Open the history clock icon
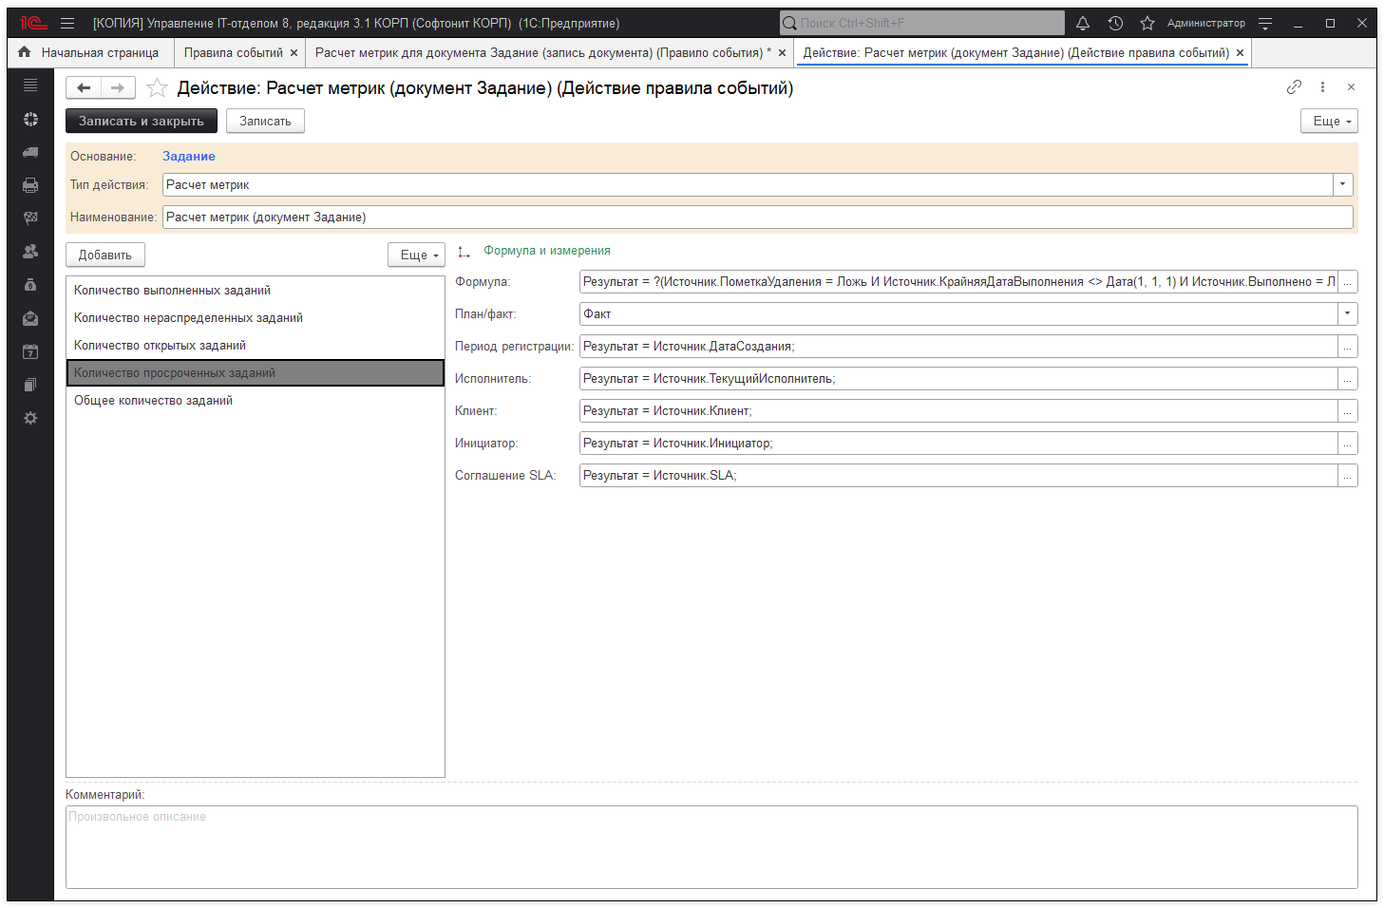Image resolution: width=1384 pixels, height=908 pixels. click(x=1115, y=24)
